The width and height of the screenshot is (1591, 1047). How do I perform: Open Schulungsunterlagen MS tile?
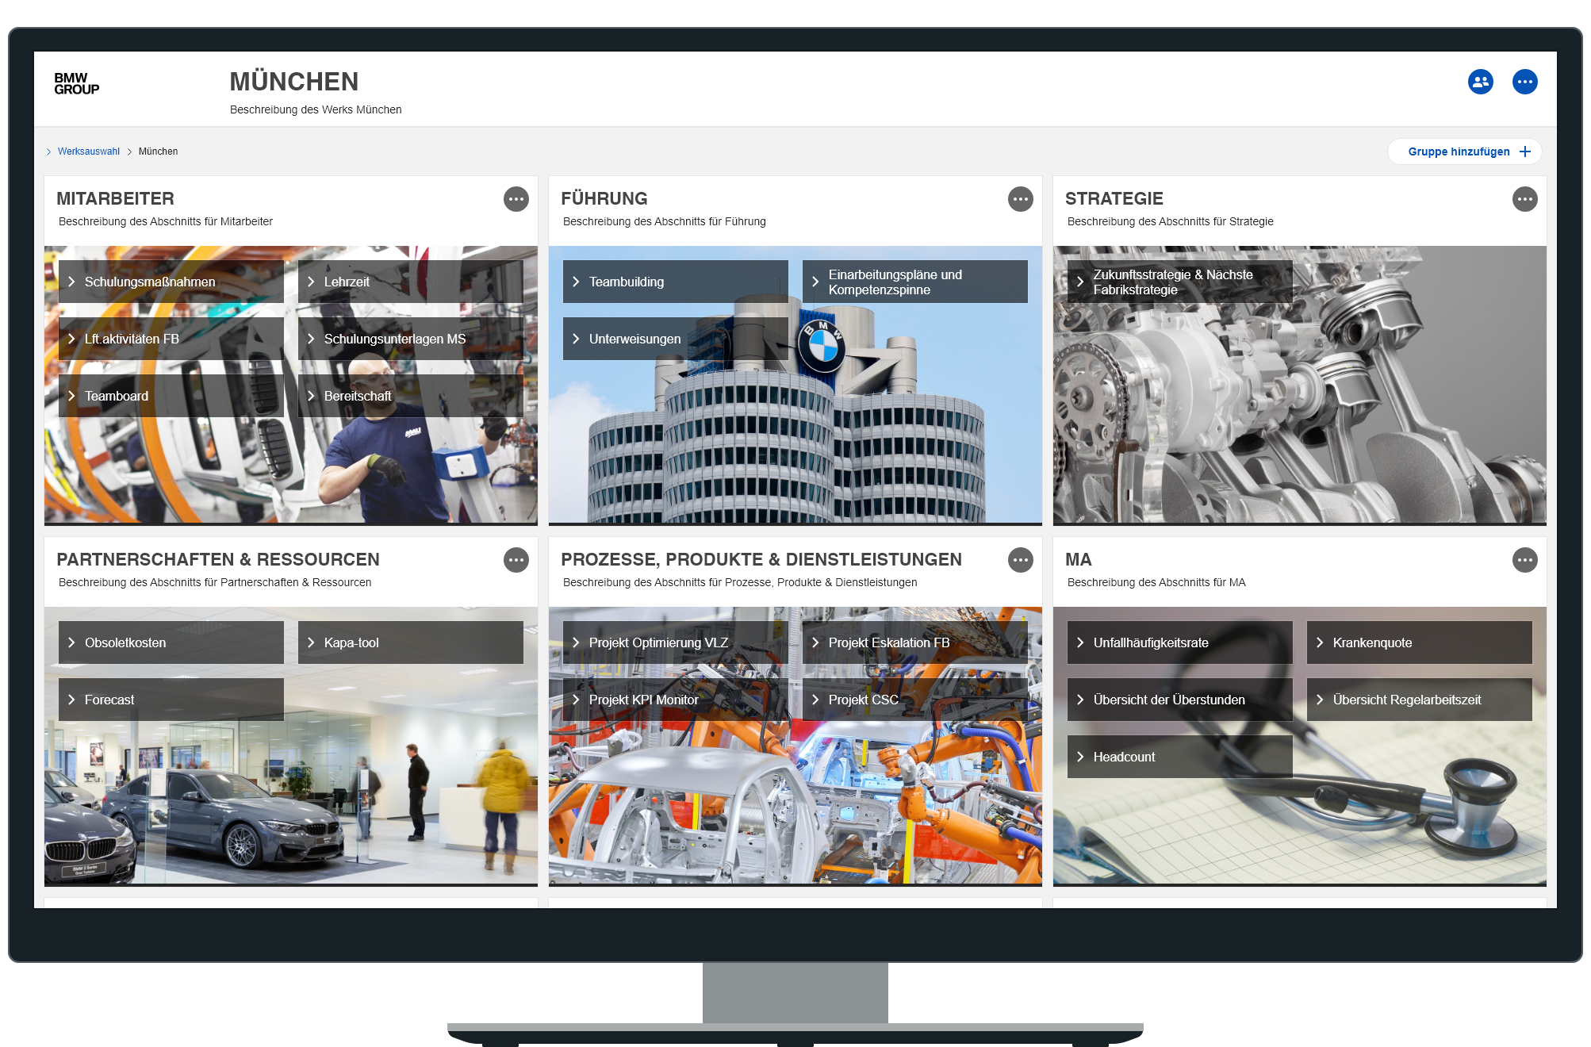411,339
